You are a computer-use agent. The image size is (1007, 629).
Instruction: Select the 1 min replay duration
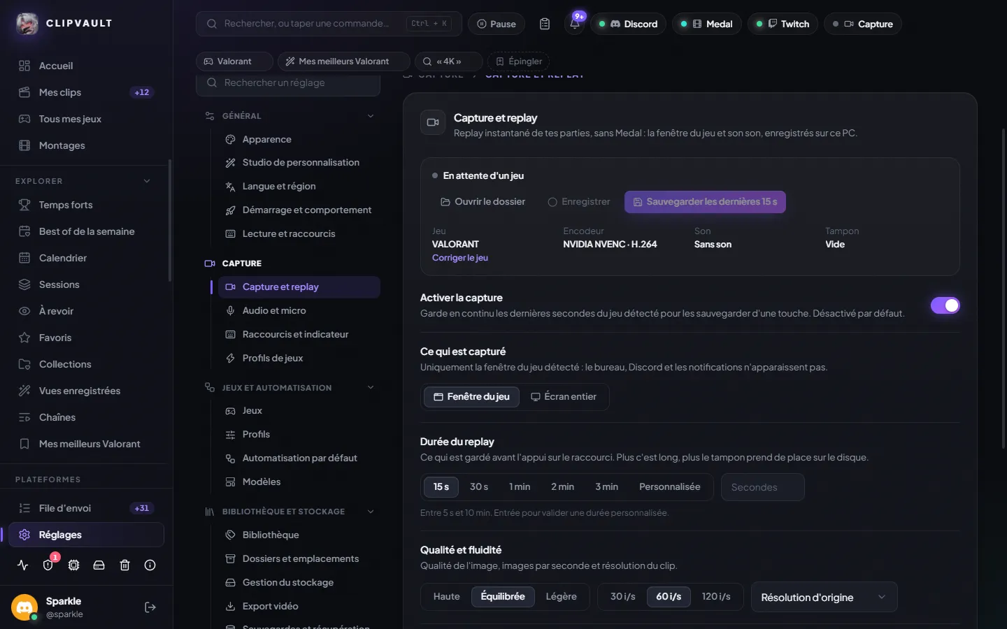[520, 487]
